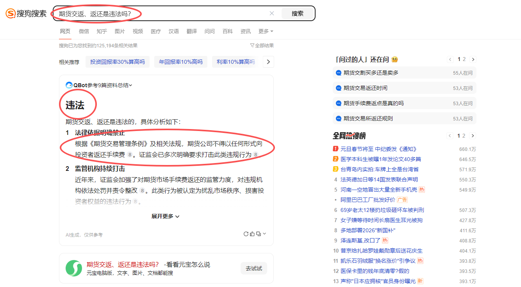Click the QBot cloud icon
Image resolution: width=521 pixels, height=287 pixels.
click(69, 85)
